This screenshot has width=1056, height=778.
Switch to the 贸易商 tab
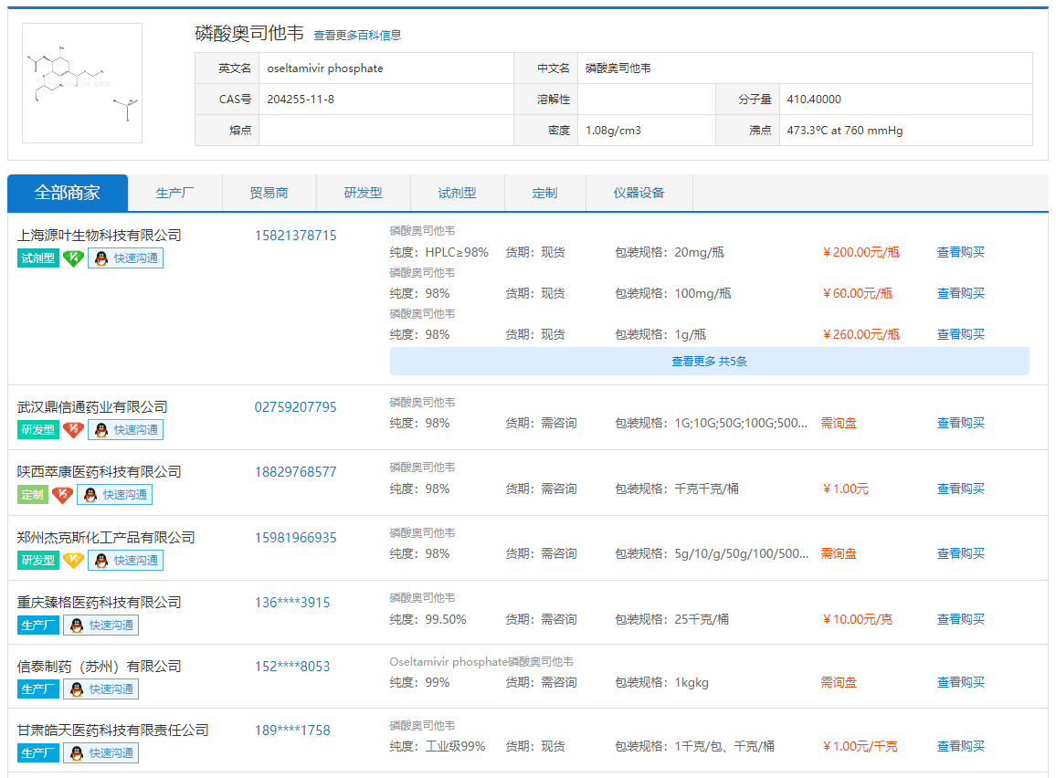point(269,193)
